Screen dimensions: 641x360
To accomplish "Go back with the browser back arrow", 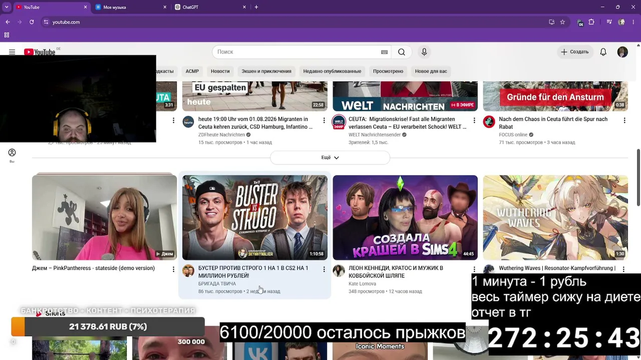I will click(x=8, y=22).
